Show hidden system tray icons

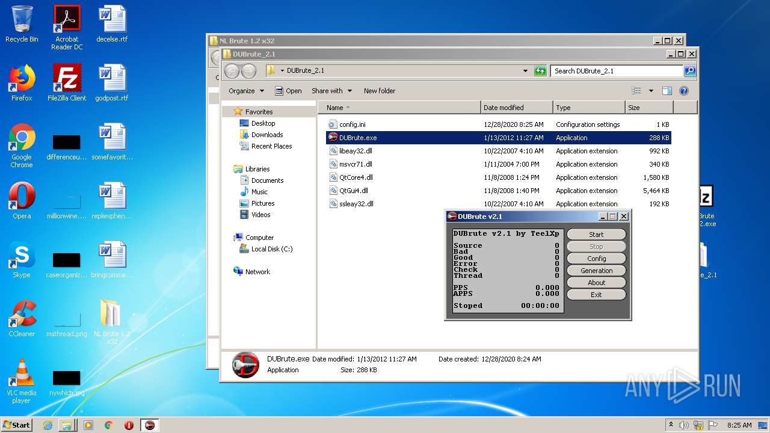(671, 425)
